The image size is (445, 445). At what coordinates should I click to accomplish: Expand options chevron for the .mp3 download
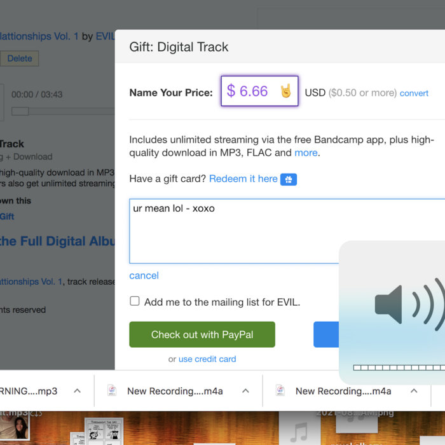pos(77,391)
